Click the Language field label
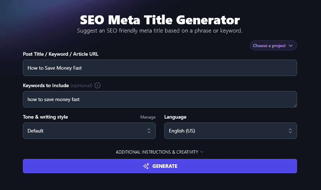The width and height of the screenshot is (321, 190). click(x=175, y=117)
